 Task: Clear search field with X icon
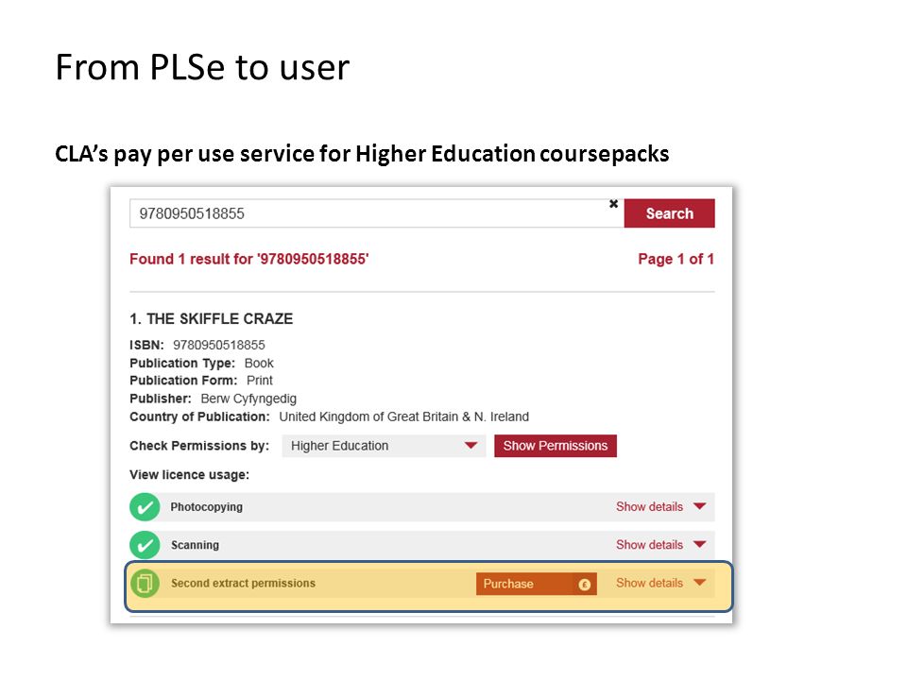tap(614, 204)
